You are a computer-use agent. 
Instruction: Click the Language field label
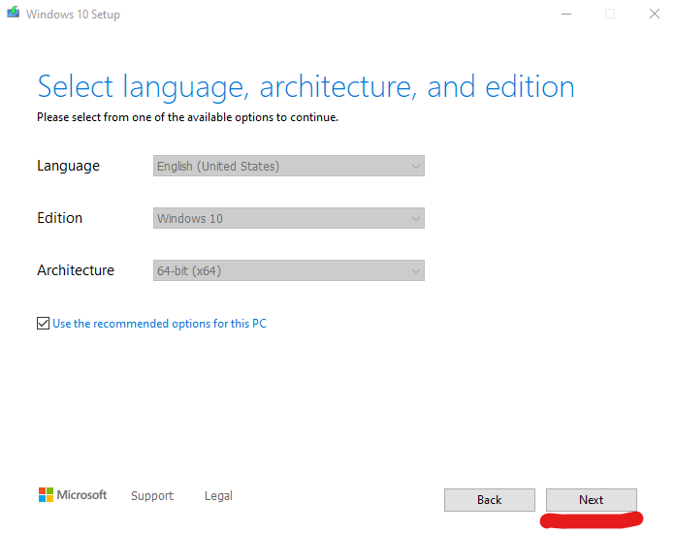[x=69, y=166]
